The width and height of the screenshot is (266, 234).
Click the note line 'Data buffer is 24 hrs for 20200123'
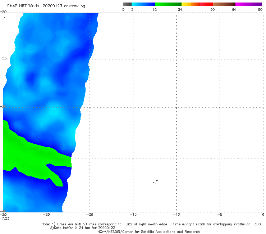pyautogui.click(x=83, y=228)
